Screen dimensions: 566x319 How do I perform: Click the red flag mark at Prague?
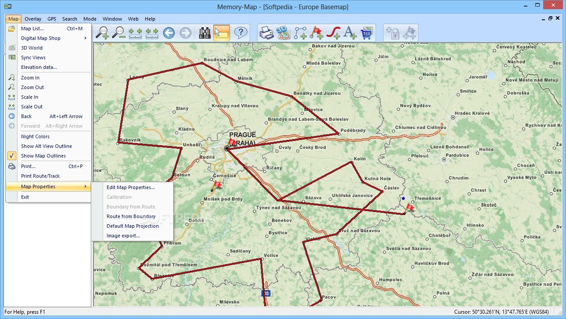(233, 143)
